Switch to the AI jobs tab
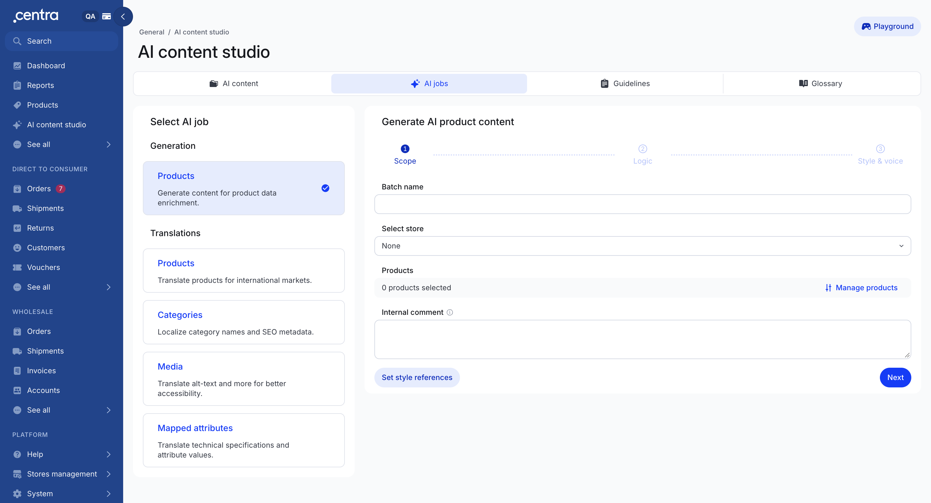Image resolution: width=931 pixels, height=503 pixels. click(429, 84)
